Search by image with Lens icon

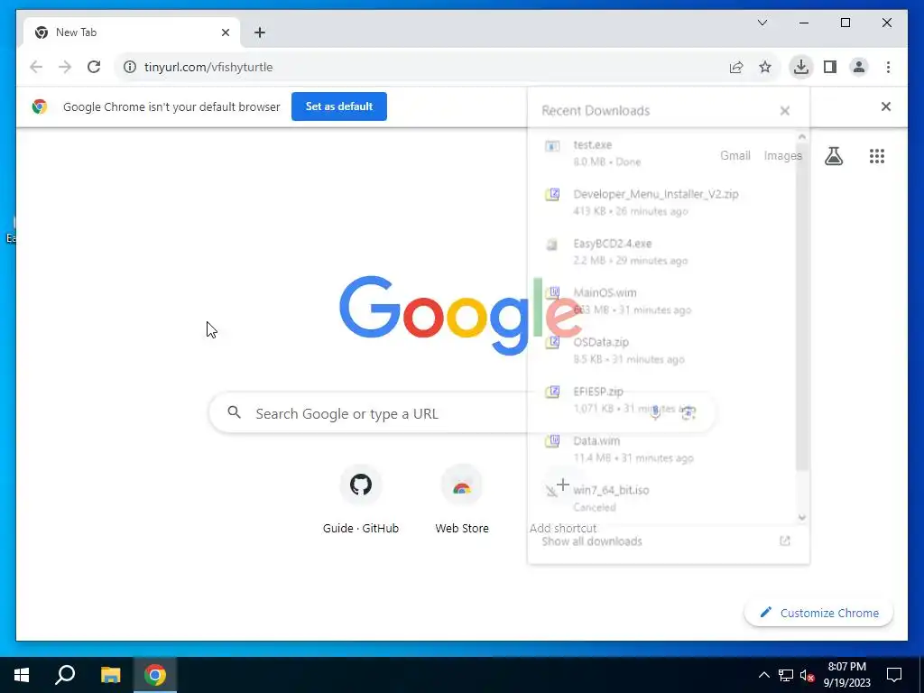pyautogui.click(x=688, y=413)
